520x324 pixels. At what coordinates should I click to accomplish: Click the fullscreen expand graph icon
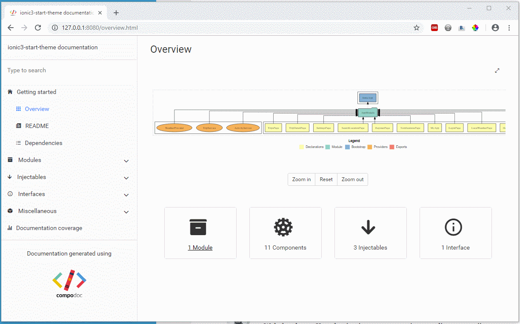(x=497, y=71)
